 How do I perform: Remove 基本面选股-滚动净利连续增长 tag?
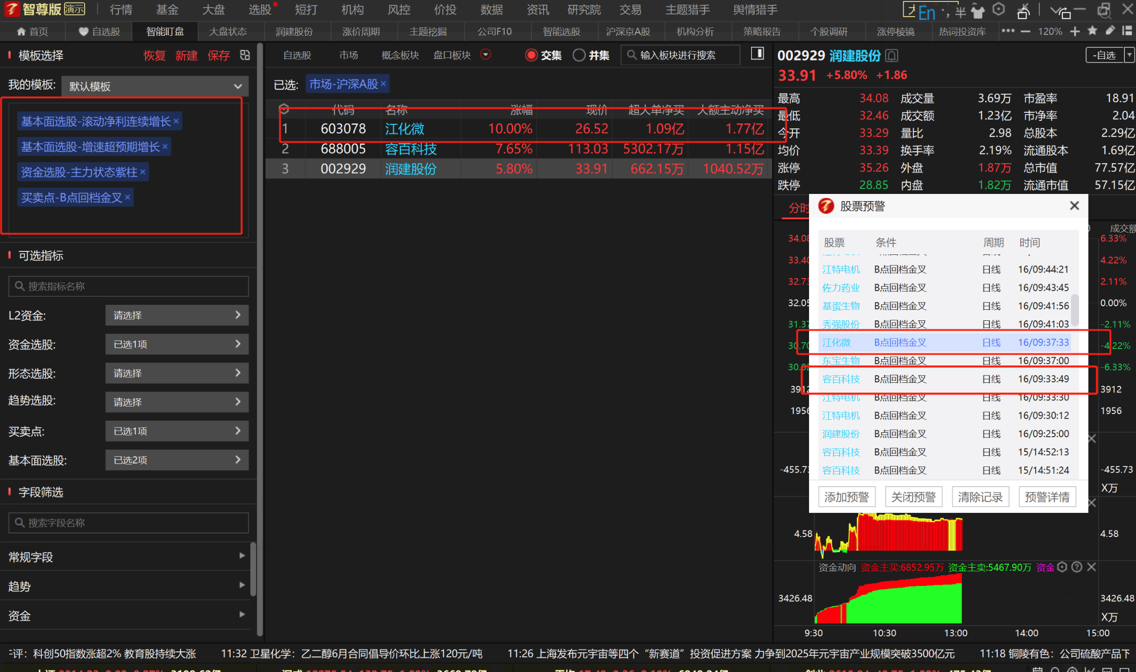point(176,121)
